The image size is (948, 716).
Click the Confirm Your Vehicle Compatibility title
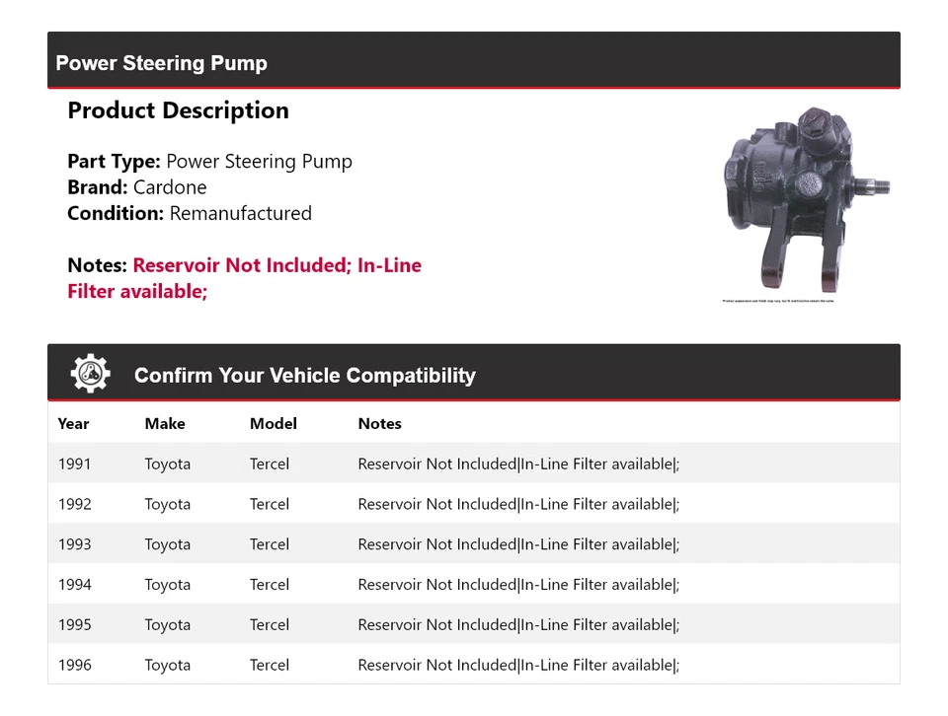(304, 376)
